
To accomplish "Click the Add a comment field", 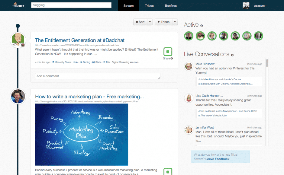I will 97,76.
